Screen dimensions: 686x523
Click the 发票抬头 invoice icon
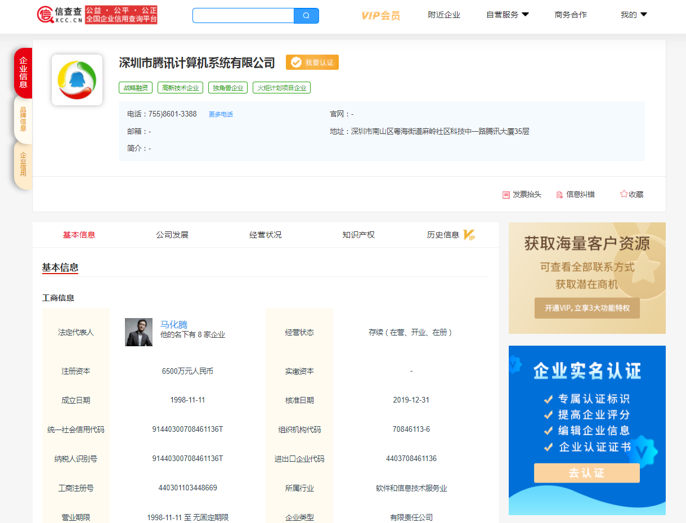506,195
